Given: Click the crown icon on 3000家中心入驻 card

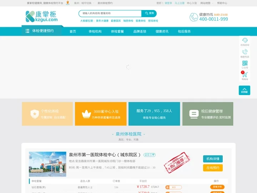Looking at the screenshot, I should (x=86, y=114).
